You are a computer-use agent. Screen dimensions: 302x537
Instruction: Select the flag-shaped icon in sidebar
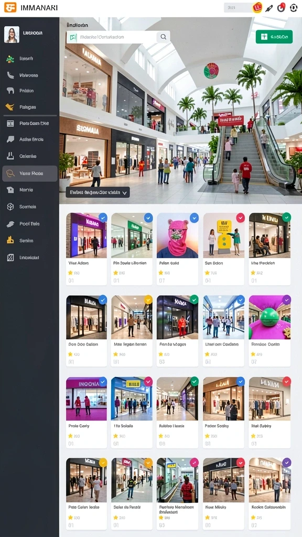[x=10, y=139]
